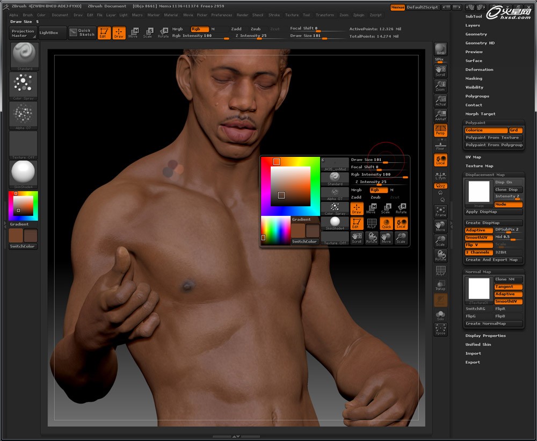Expand the Polygroups section
This screenshot has width=537, height=441.
coord(477,96)
